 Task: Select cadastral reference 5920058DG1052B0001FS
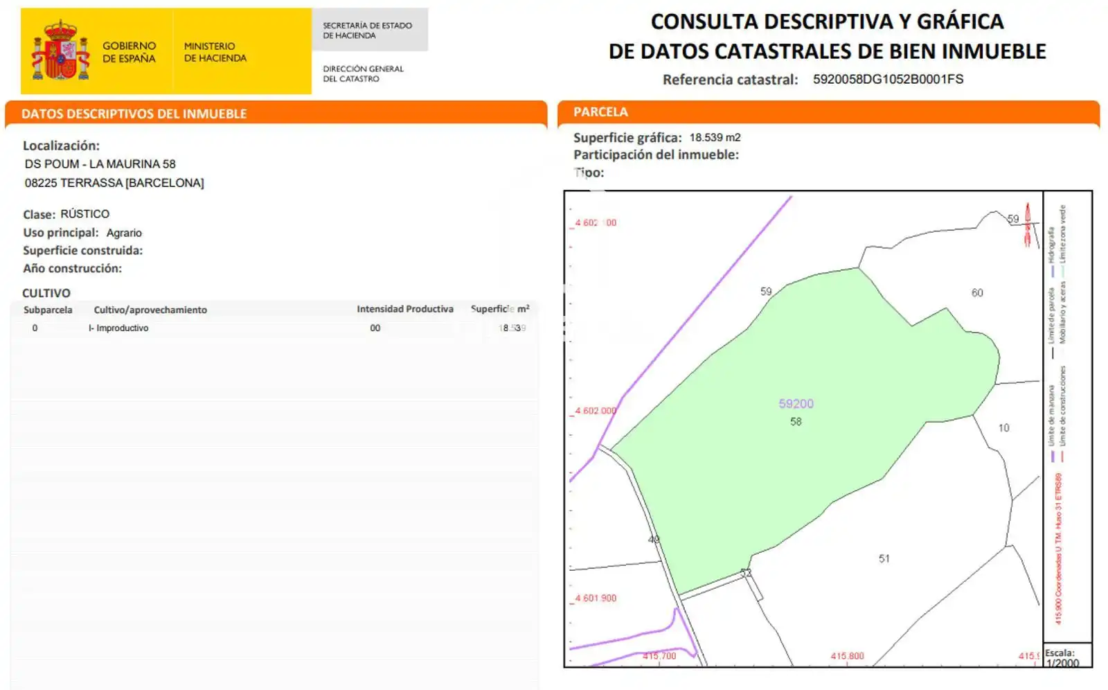tap(888, 79)
